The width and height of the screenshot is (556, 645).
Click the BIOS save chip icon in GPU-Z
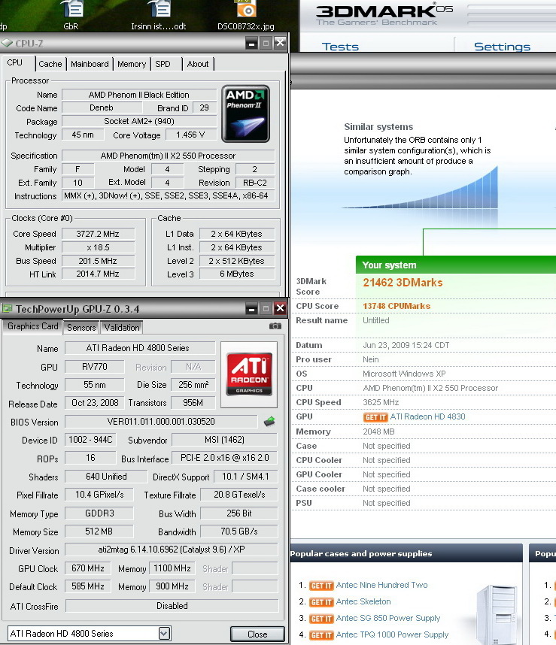coord(269,421)
